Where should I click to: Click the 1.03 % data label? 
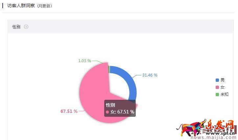84,61
